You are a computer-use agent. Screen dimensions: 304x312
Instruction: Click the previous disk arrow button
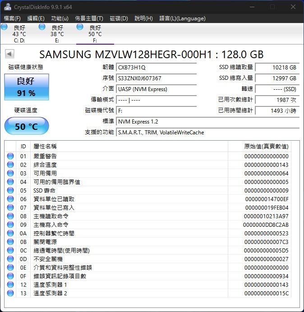pyautogui.click(x=9, y=54)
